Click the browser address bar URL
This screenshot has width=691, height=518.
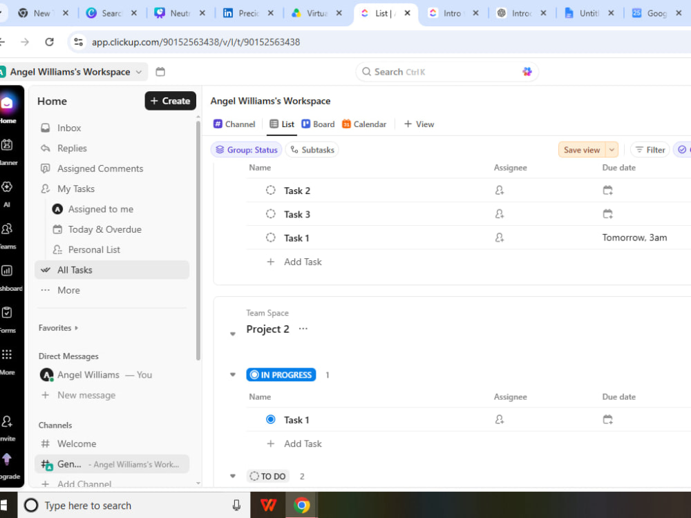196,42
